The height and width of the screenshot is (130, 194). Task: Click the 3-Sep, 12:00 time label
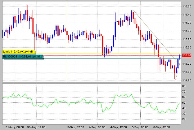(x=76, y=127)
